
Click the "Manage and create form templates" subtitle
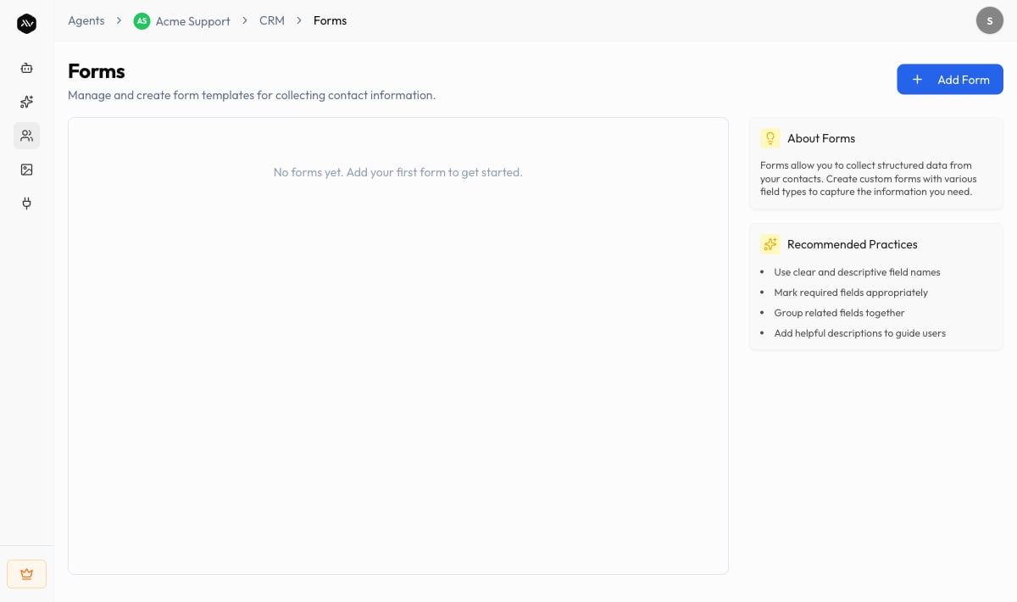point(252,95)
